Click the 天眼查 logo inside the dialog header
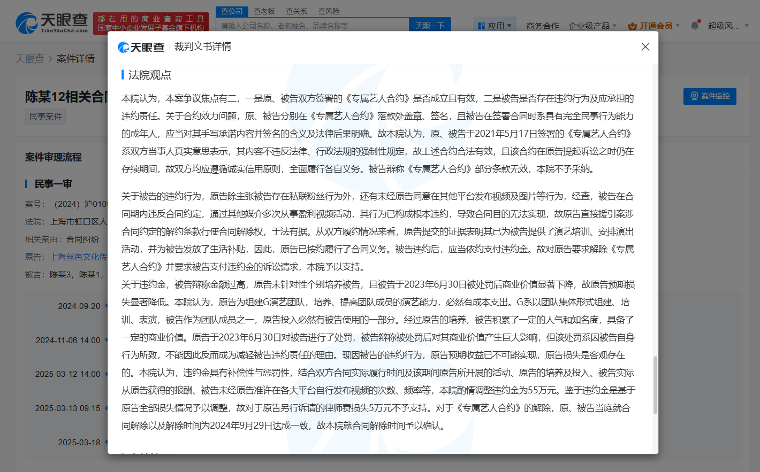 [142, 47]
